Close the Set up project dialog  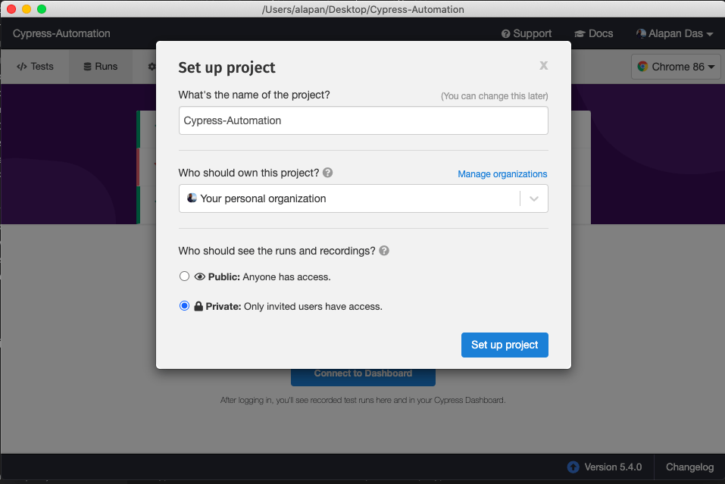coord(544,66)
